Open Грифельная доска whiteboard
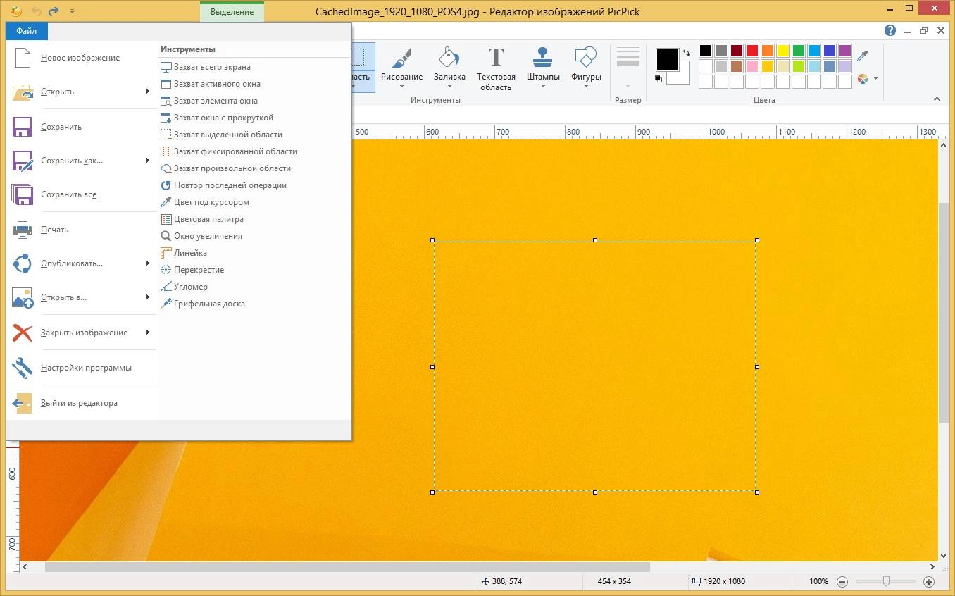955x596 pixels. (x=203, y=304)
